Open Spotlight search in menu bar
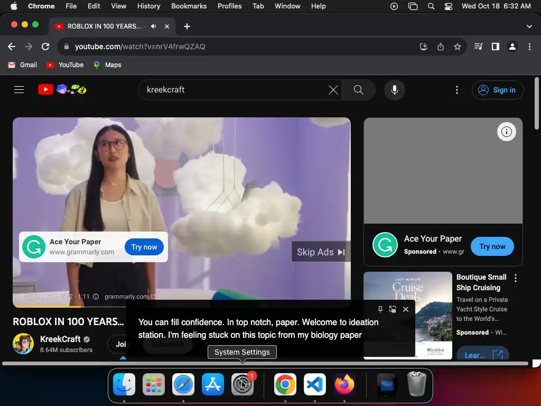This screenshot has height=406, width=541. click(x=431, y=6)
